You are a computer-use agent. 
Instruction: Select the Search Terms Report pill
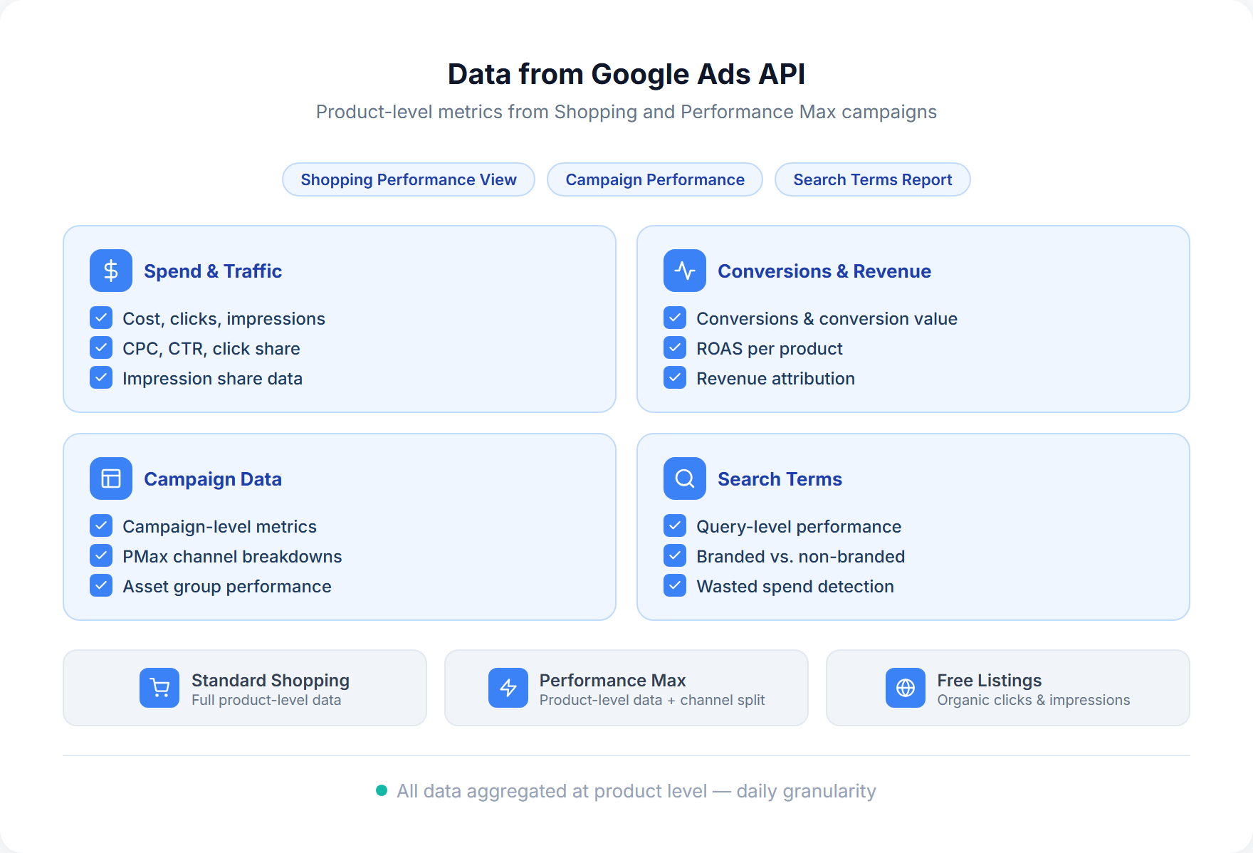click(872, 179)
